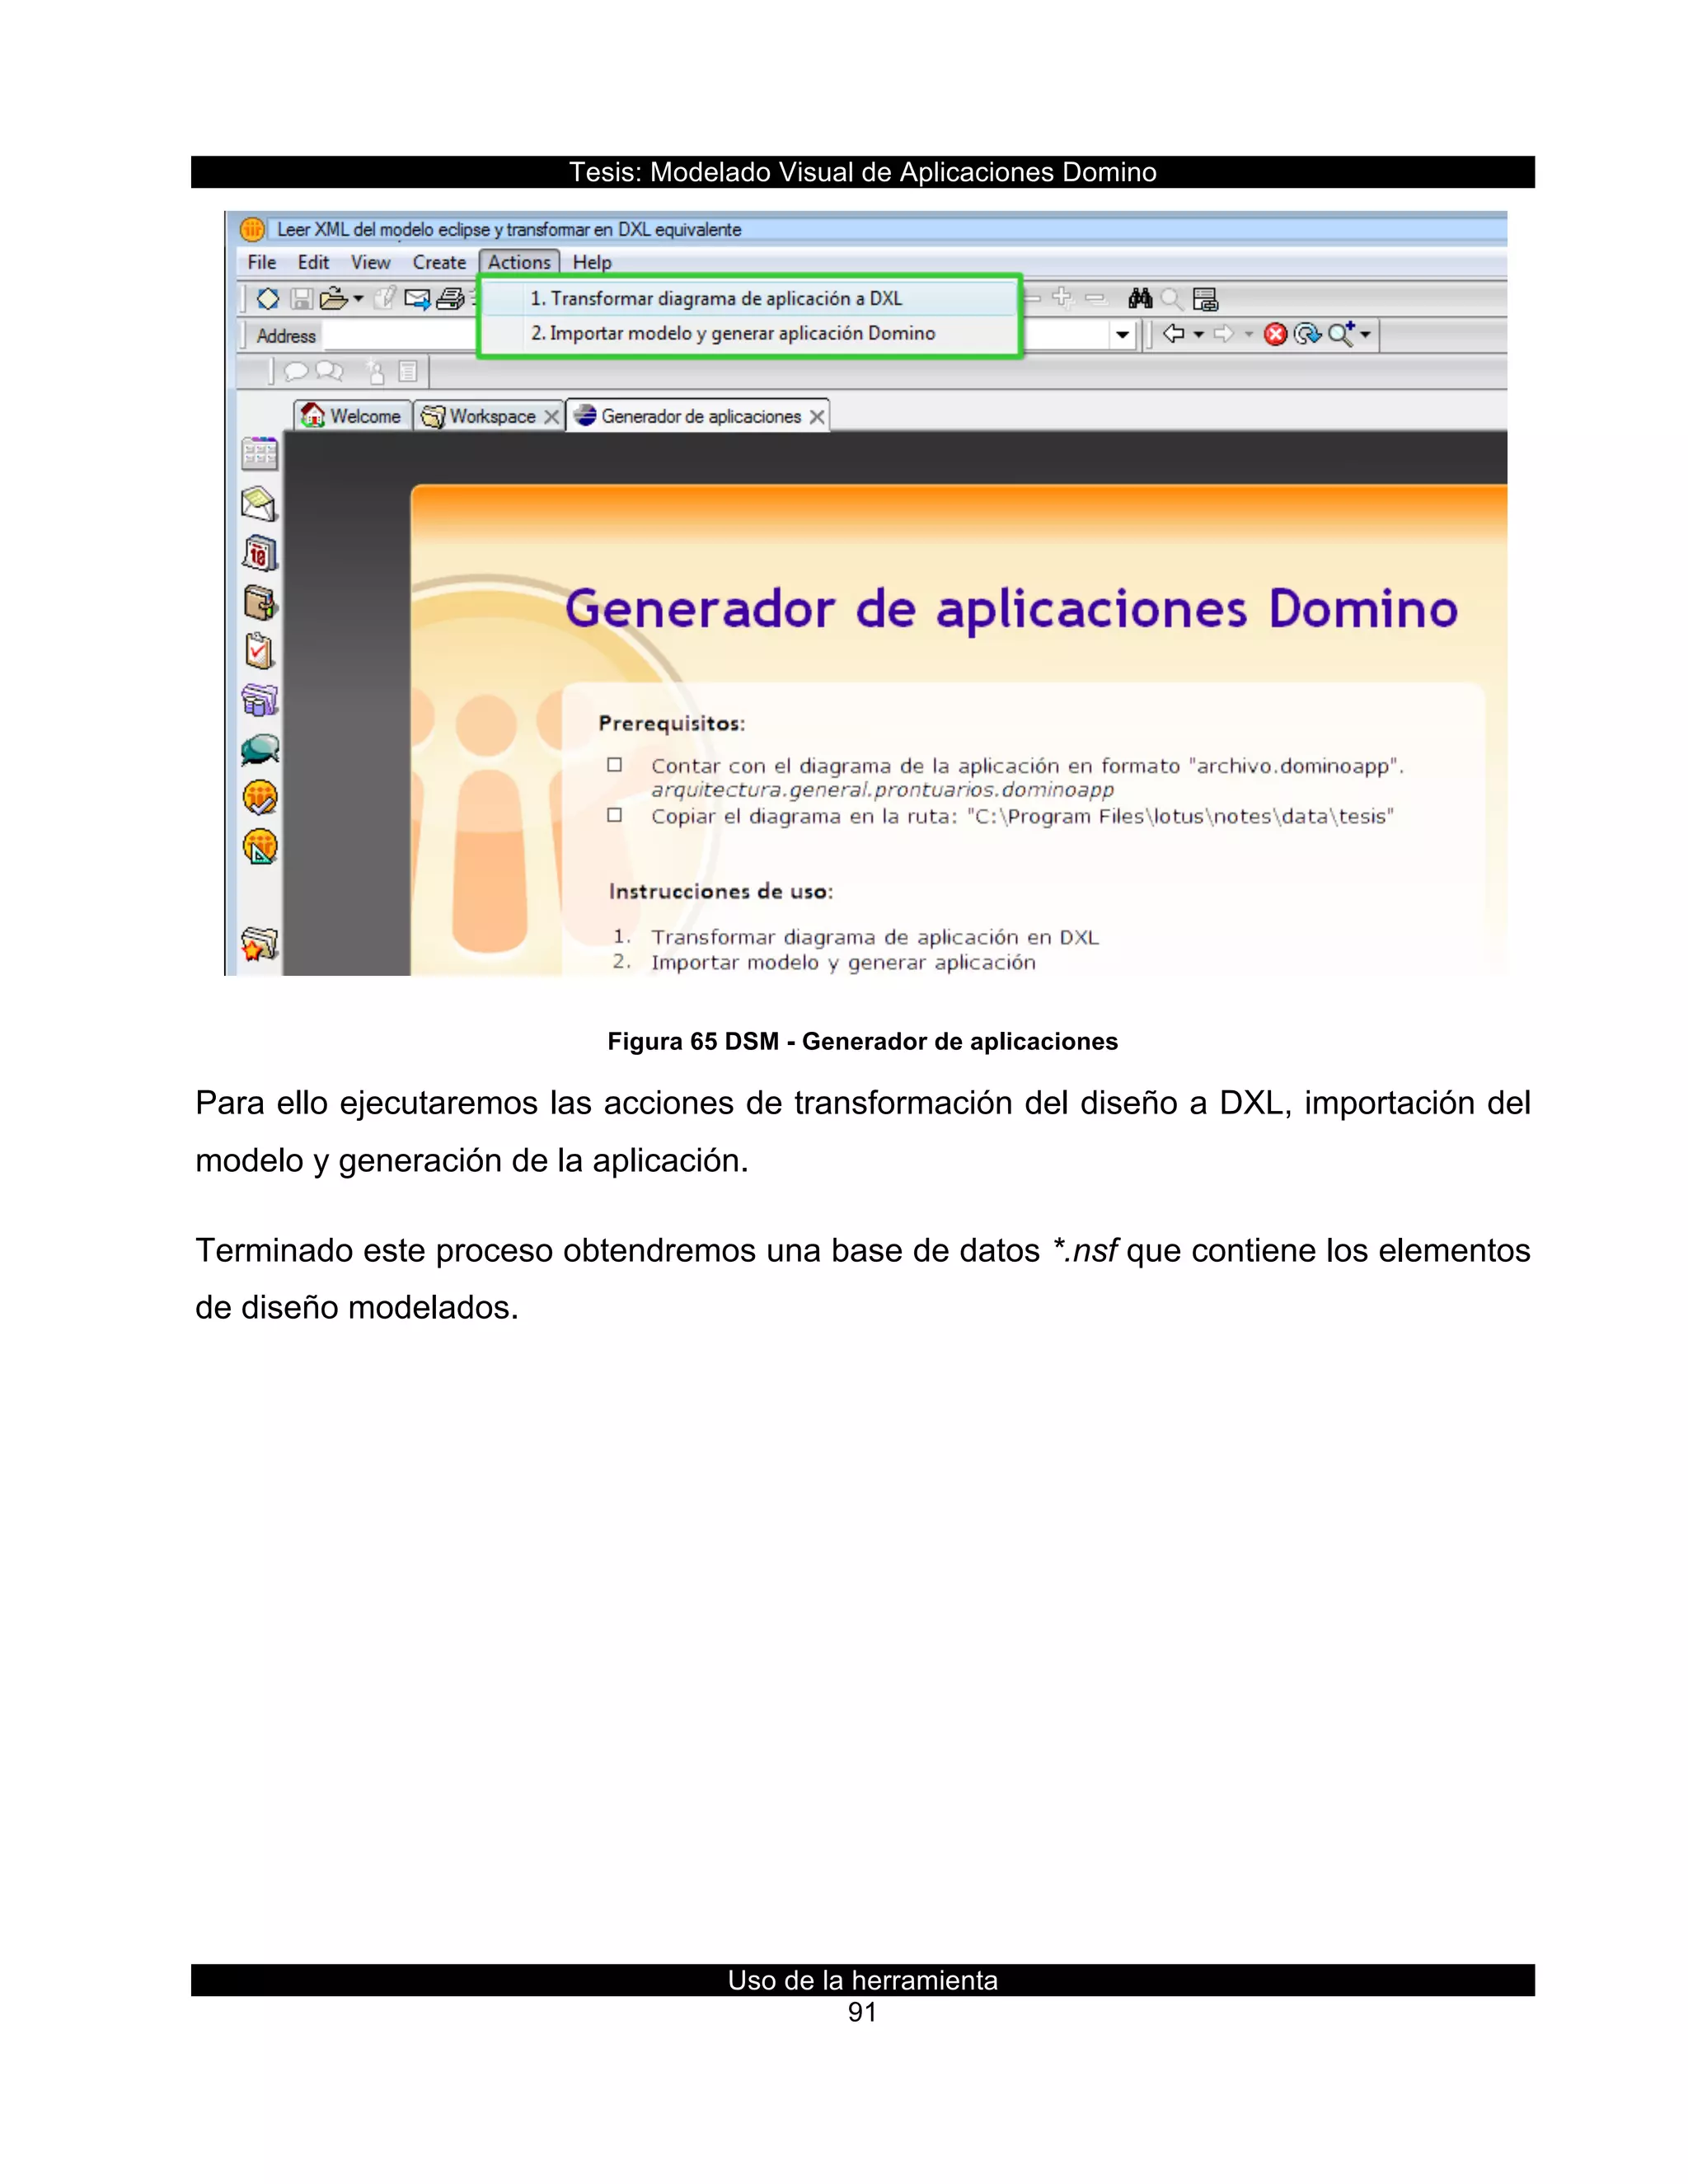
Task: Open the Domino Administrator checkmark bookmark
Action: point(260,797)
